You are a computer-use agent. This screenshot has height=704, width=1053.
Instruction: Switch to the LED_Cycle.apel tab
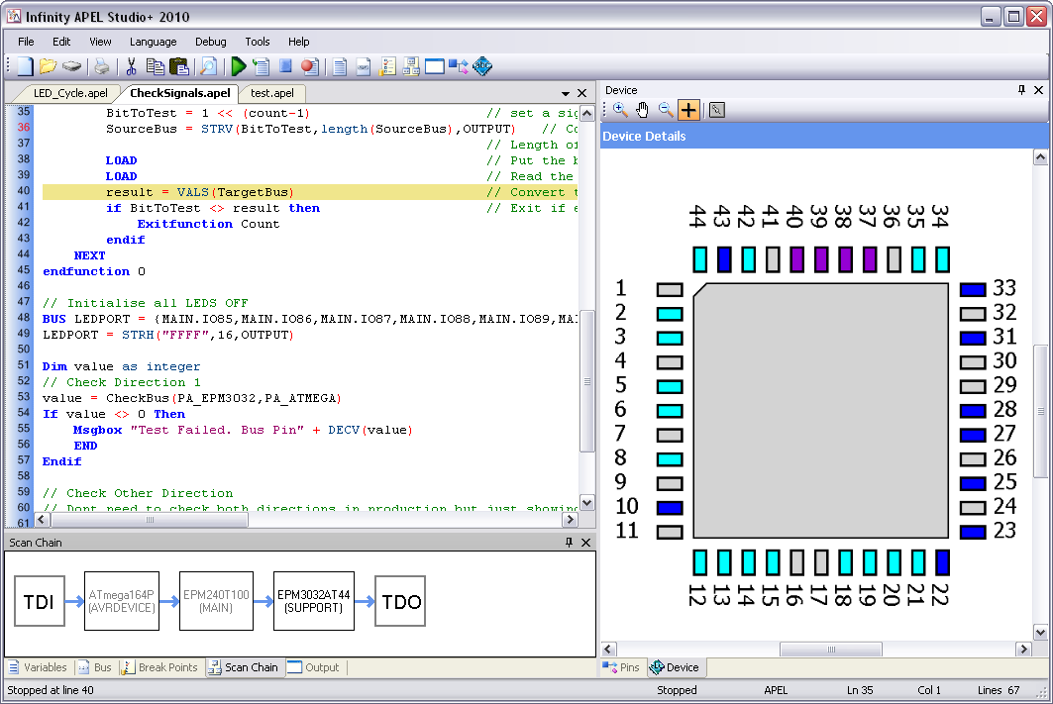tap(70, 93)
